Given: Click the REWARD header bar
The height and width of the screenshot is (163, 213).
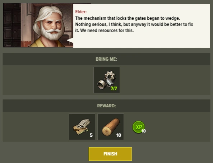Looking at the screenshot, I should [106, 106].
